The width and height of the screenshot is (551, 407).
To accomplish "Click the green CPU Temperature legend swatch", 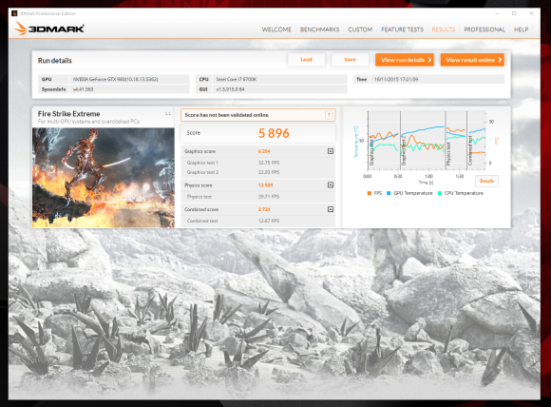I will pyautogui.click(x=440, y=193).
